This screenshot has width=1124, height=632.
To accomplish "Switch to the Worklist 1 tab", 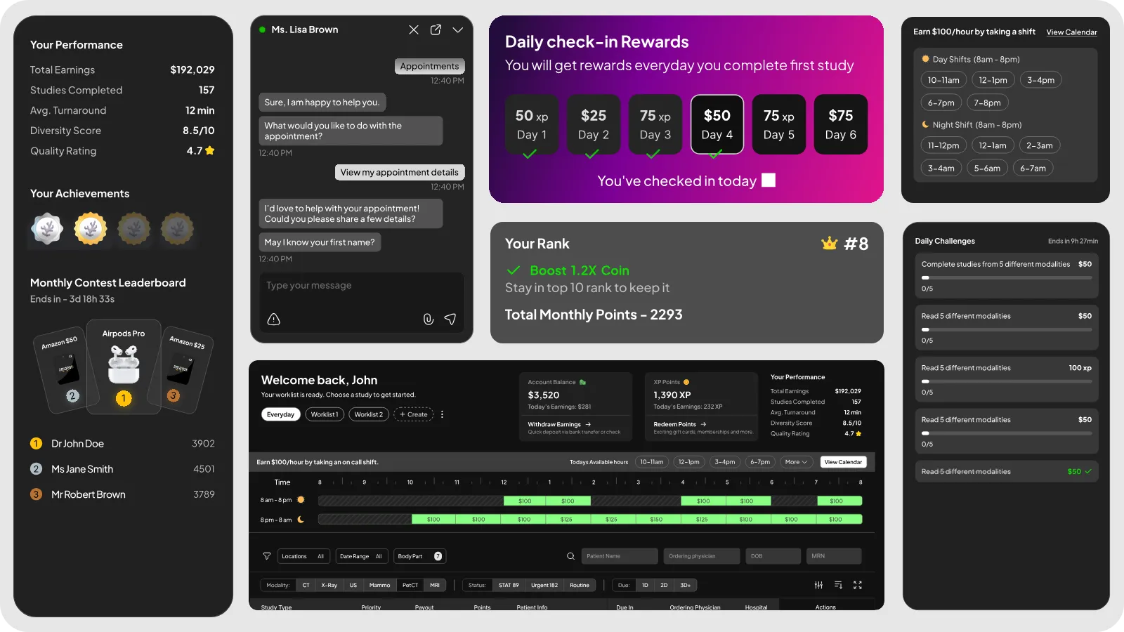I will 325,414.
